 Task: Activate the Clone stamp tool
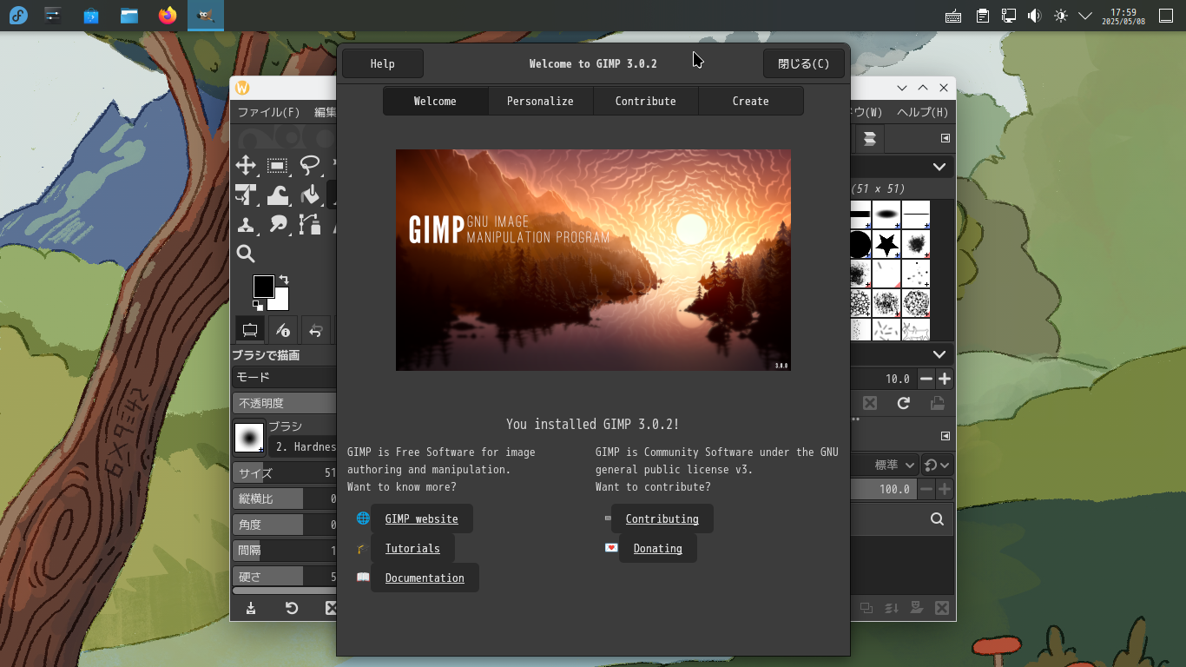(x=246, y=225)
